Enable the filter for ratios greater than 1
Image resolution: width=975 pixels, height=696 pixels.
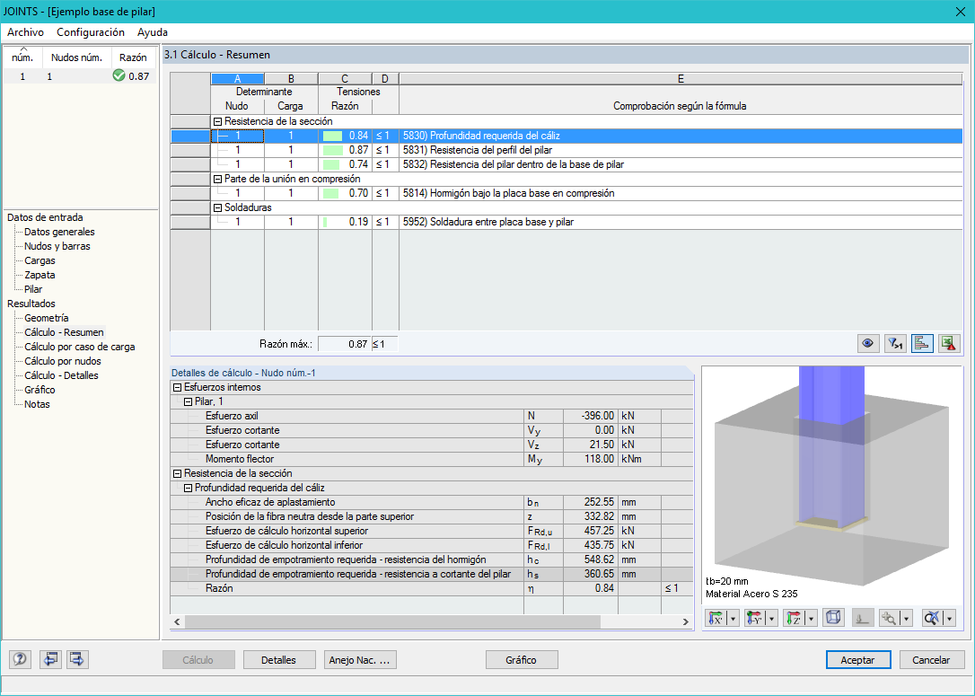(895, 343)
